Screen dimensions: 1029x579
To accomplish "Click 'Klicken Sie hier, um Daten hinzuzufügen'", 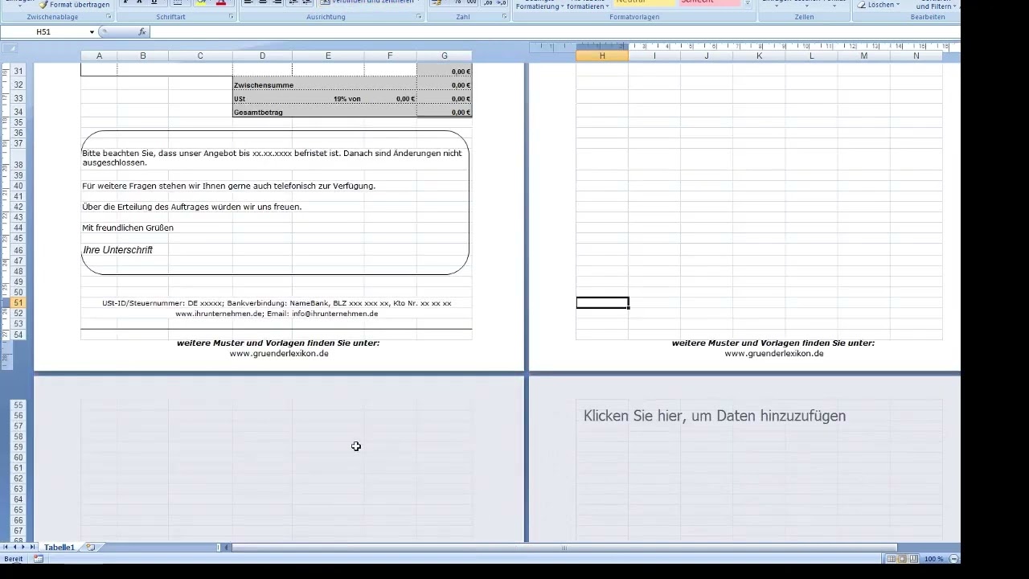I will 715,416.
